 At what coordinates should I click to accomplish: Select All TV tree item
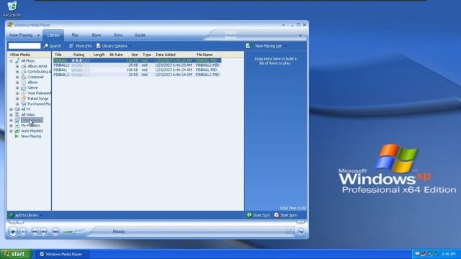click(26, 109)
